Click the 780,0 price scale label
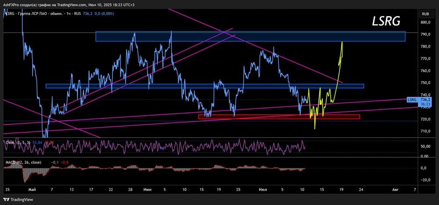439x205 pixels. pos(425,46)
